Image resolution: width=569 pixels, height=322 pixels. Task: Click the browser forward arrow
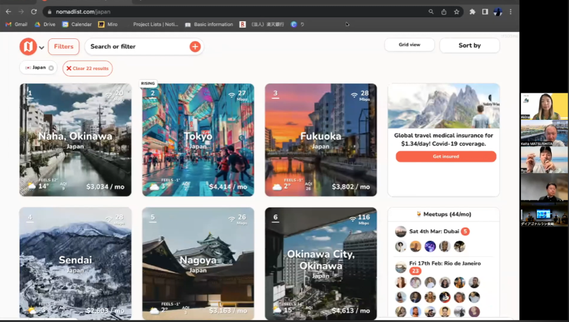point(21,12)
